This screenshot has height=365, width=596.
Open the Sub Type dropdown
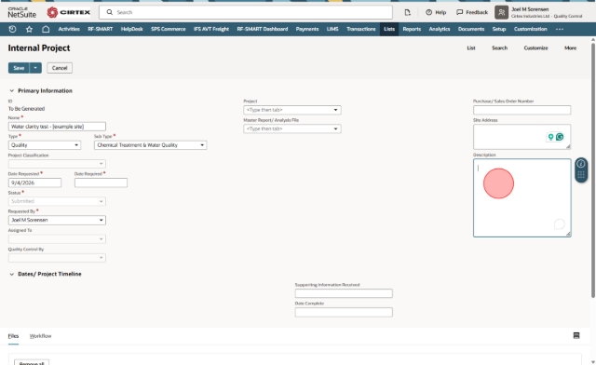click(x=151, y=145)
